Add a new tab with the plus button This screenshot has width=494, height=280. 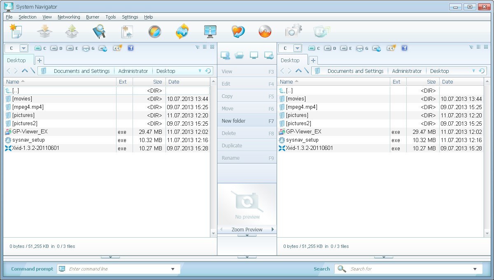pos(39,60)
